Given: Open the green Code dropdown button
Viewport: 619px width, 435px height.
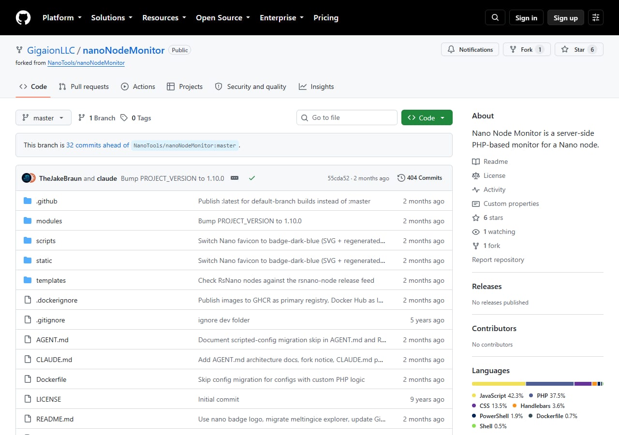Looking at the screenshot, I should pos(427,117).
